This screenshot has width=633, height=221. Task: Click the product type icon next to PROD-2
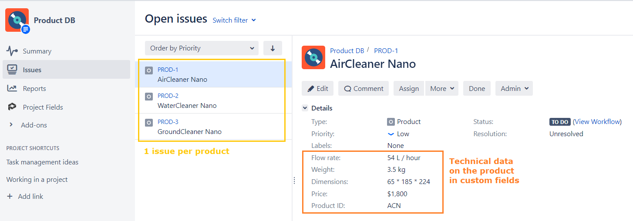click(149, 97)
